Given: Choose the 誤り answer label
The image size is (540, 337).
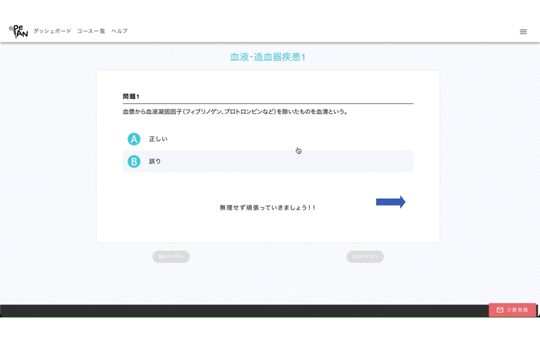Looking at the screenshot, I should [155, 161].
